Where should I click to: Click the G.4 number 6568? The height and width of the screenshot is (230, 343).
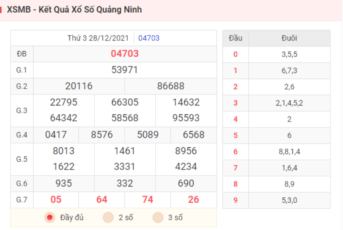tap(194, 135)
